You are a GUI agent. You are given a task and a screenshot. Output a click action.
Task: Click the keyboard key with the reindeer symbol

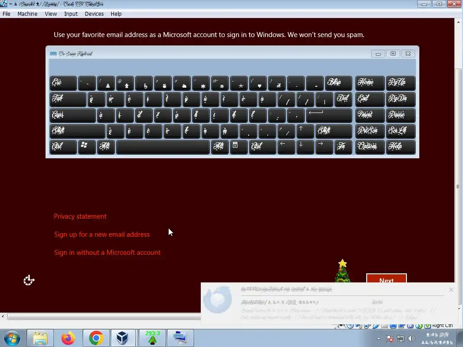(x=277, y=83)
